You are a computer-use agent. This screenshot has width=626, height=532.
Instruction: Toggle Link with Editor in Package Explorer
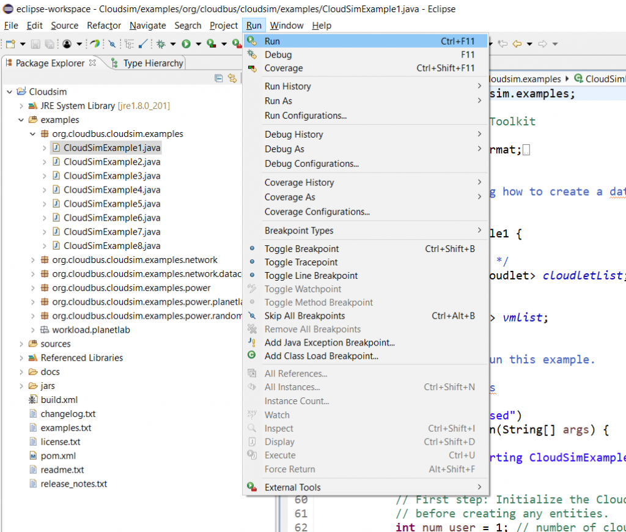click(x=232, y=78)
